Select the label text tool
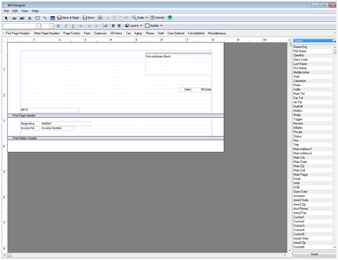Image resolution: width=338 pixels, height=260 pixels. (x=14, y=18)
